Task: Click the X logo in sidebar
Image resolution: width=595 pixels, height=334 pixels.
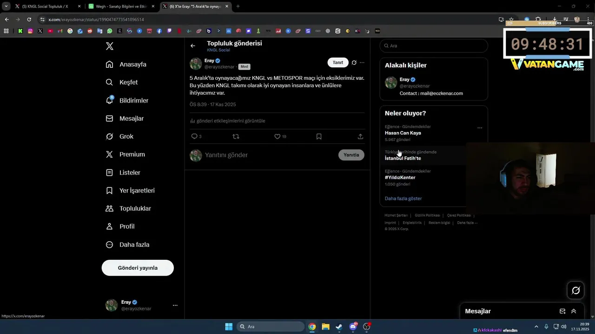Action: point(110,46)
